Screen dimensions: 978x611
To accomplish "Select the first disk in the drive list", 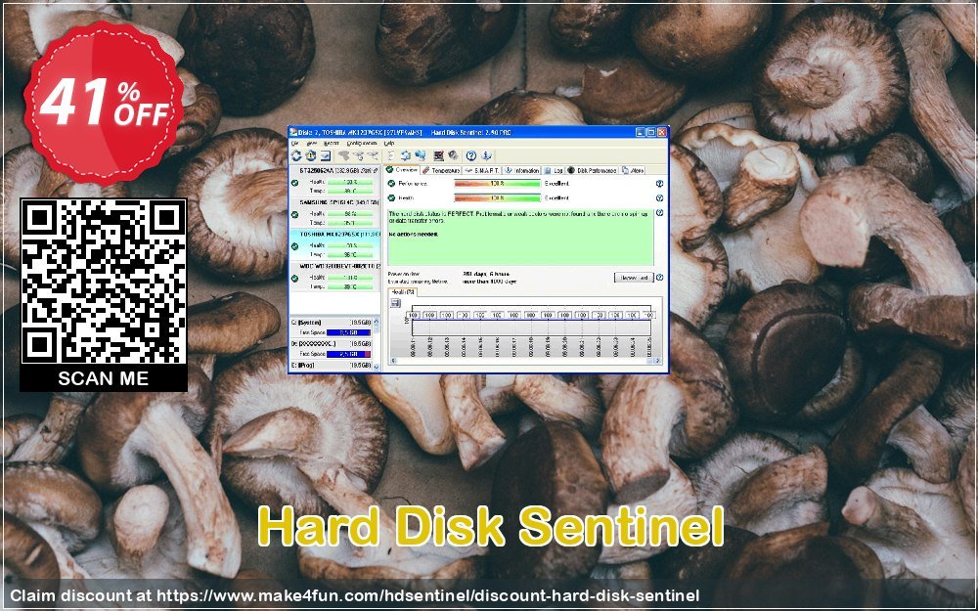I will (334, 181).
